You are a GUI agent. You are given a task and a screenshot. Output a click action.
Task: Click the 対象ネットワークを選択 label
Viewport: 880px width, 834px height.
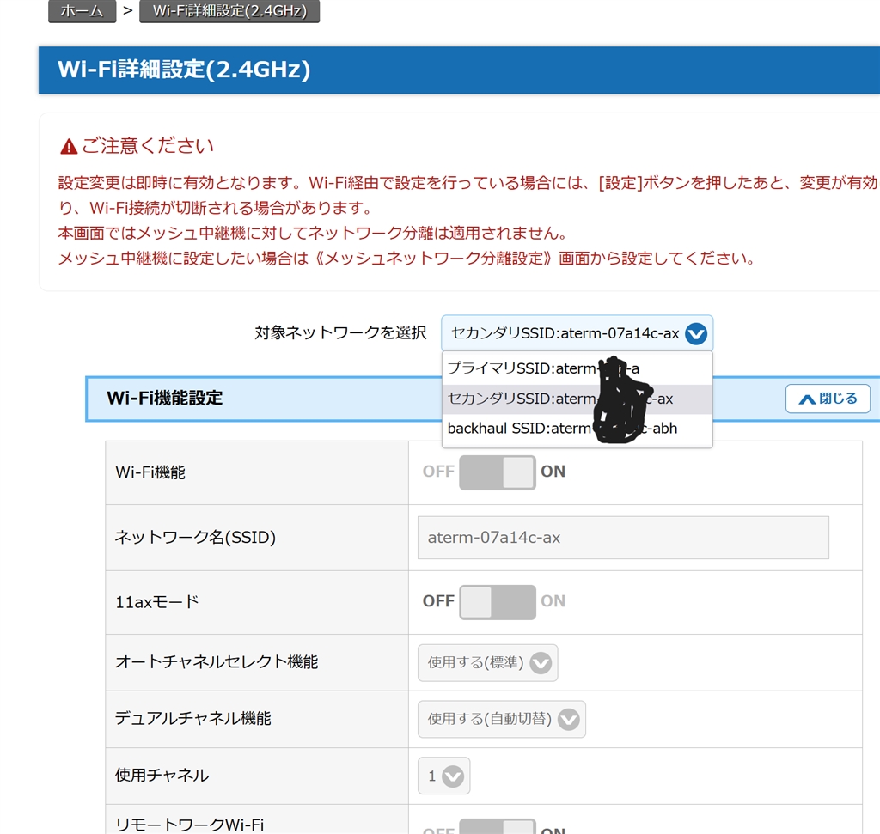click(x=340, y=332)
